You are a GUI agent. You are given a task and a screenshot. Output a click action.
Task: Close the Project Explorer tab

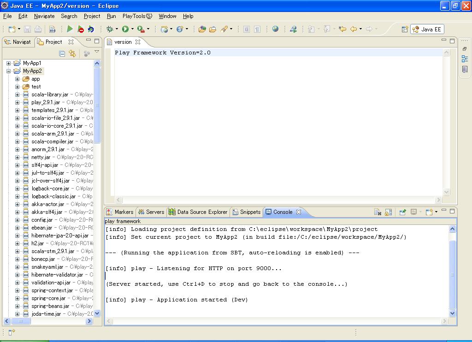click(x=71, y=42)
